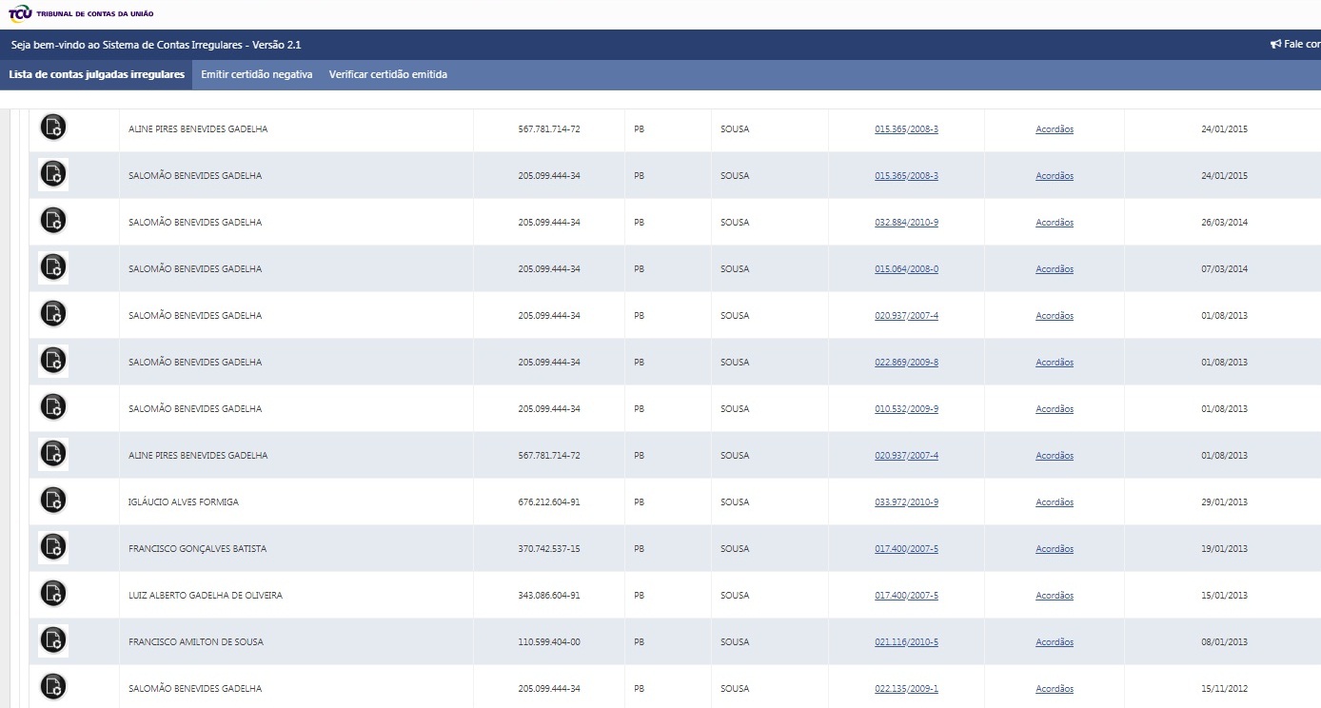
Task: Open document icon for process 022.869/2009-8 row
Action: [53, 362]
